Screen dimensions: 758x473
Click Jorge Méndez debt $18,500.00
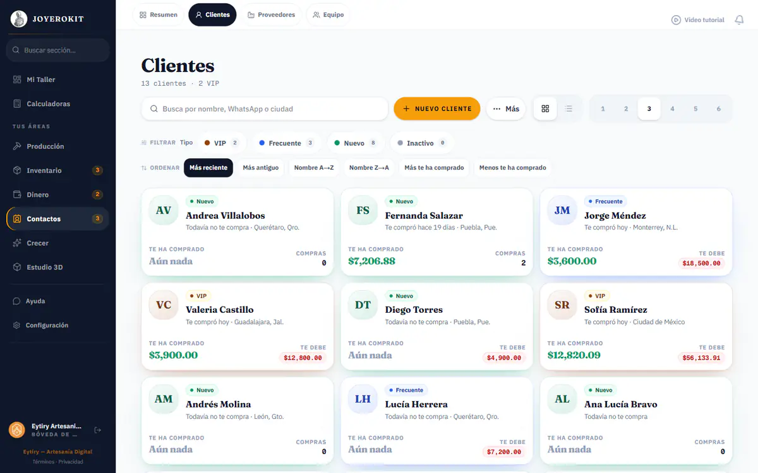click(x=702, y=264)
